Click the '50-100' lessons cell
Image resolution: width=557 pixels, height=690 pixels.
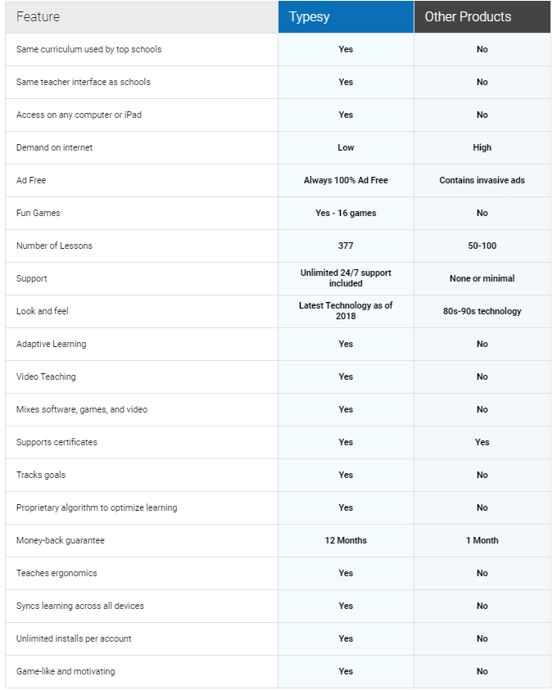tap(482, 246)
